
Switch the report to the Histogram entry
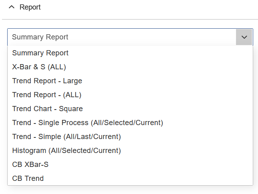66,151
